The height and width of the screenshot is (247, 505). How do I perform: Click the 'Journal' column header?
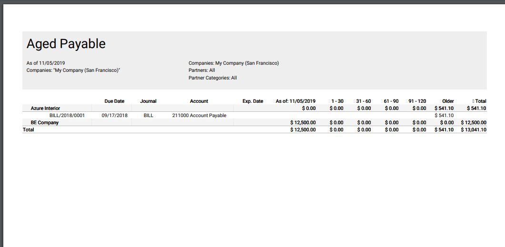click(x=148, y=101)
